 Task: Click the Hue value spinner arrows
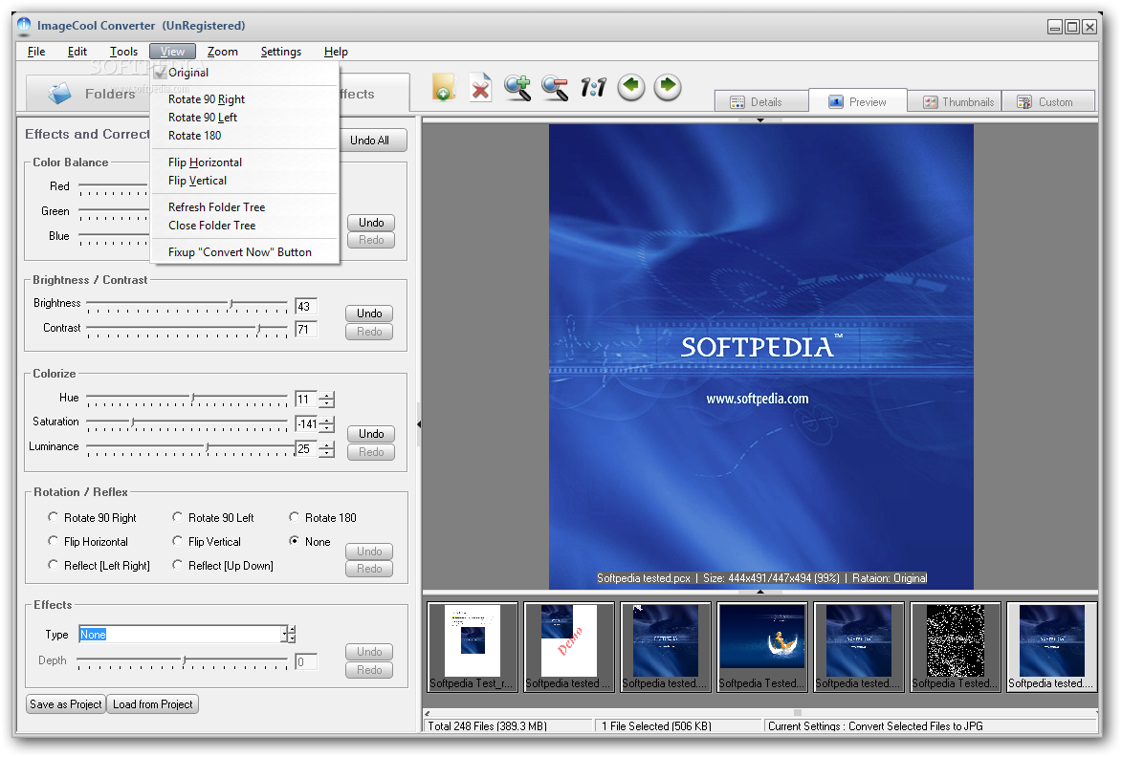pos(326,400)
